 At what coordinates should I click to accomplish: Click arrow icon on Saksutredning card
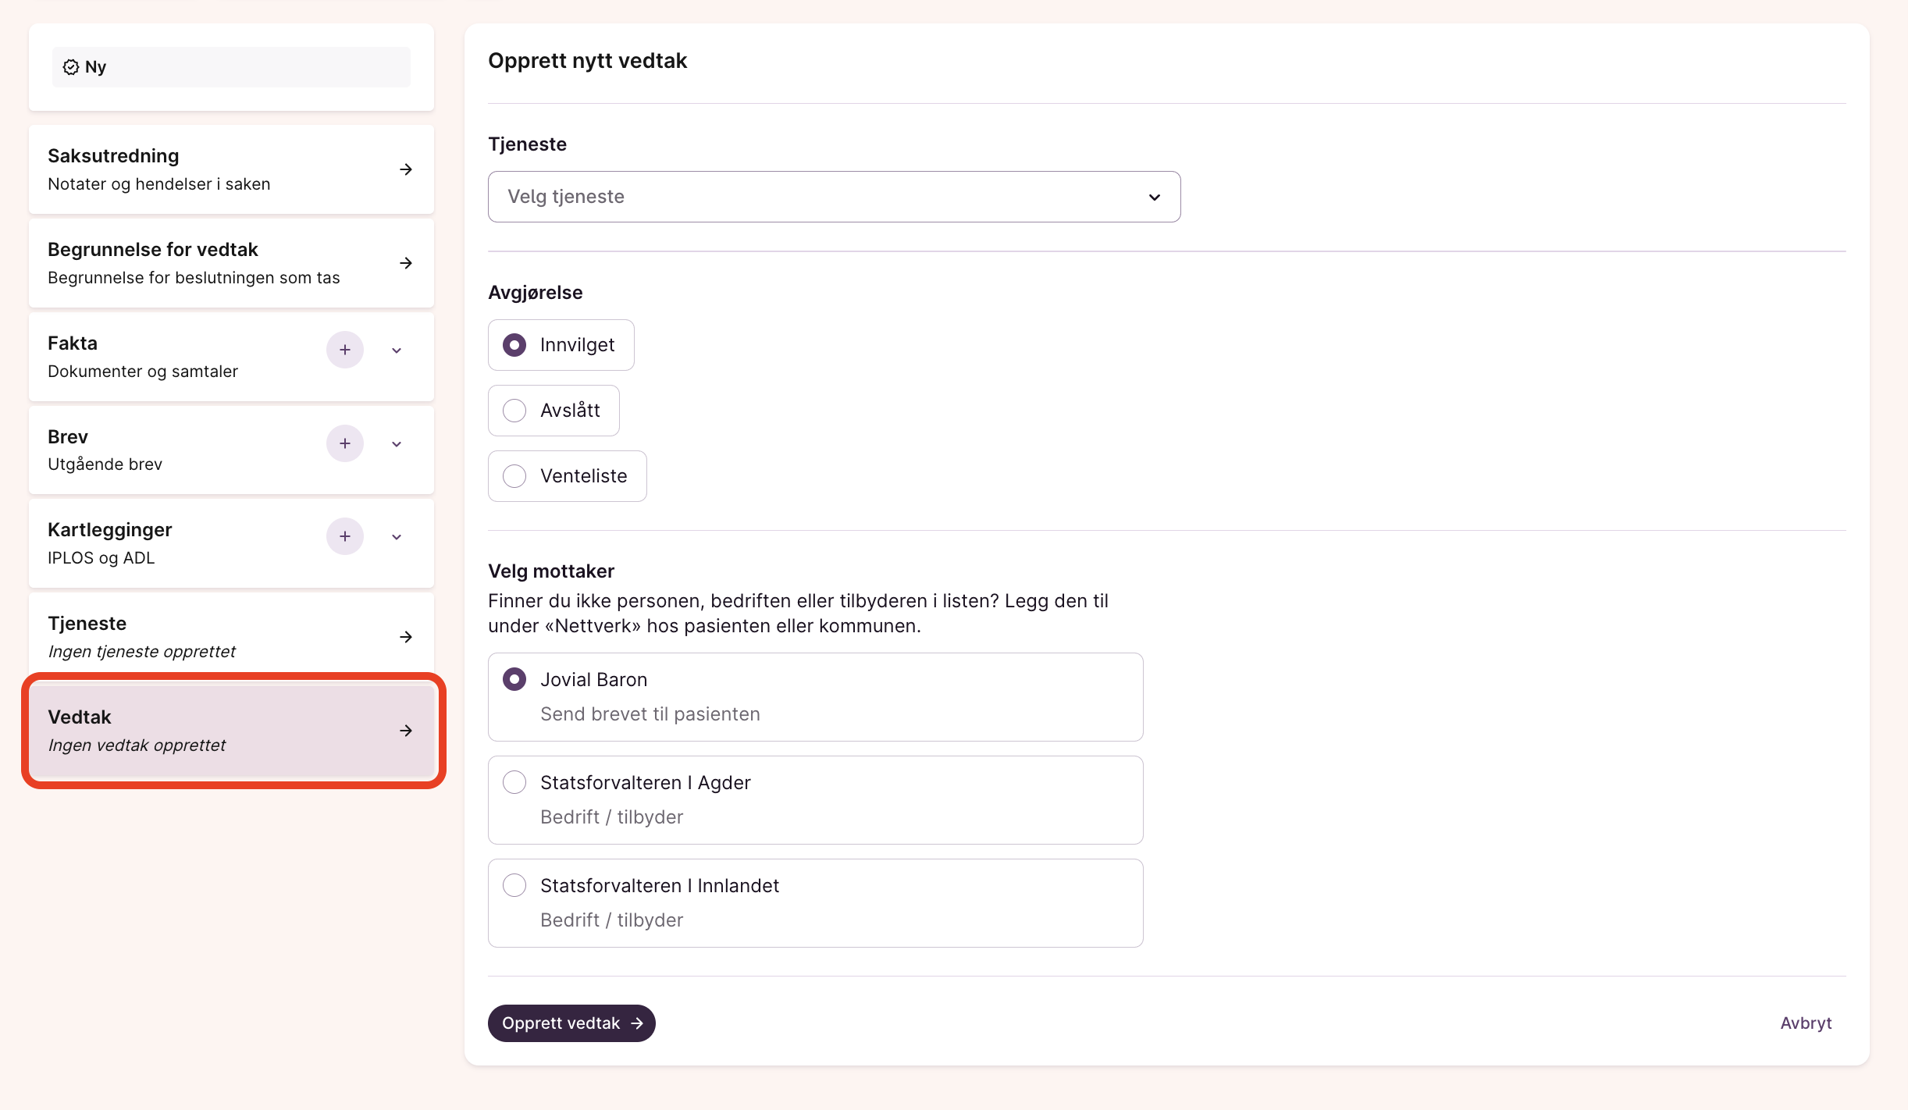[x=406, y=169]
